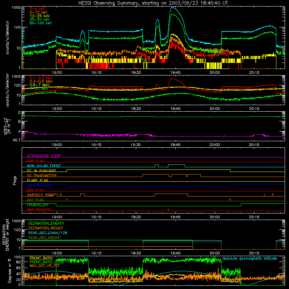
Task: Select the 20:15 time tick under the GOES-12 panel
Action: tap(254, 145)
